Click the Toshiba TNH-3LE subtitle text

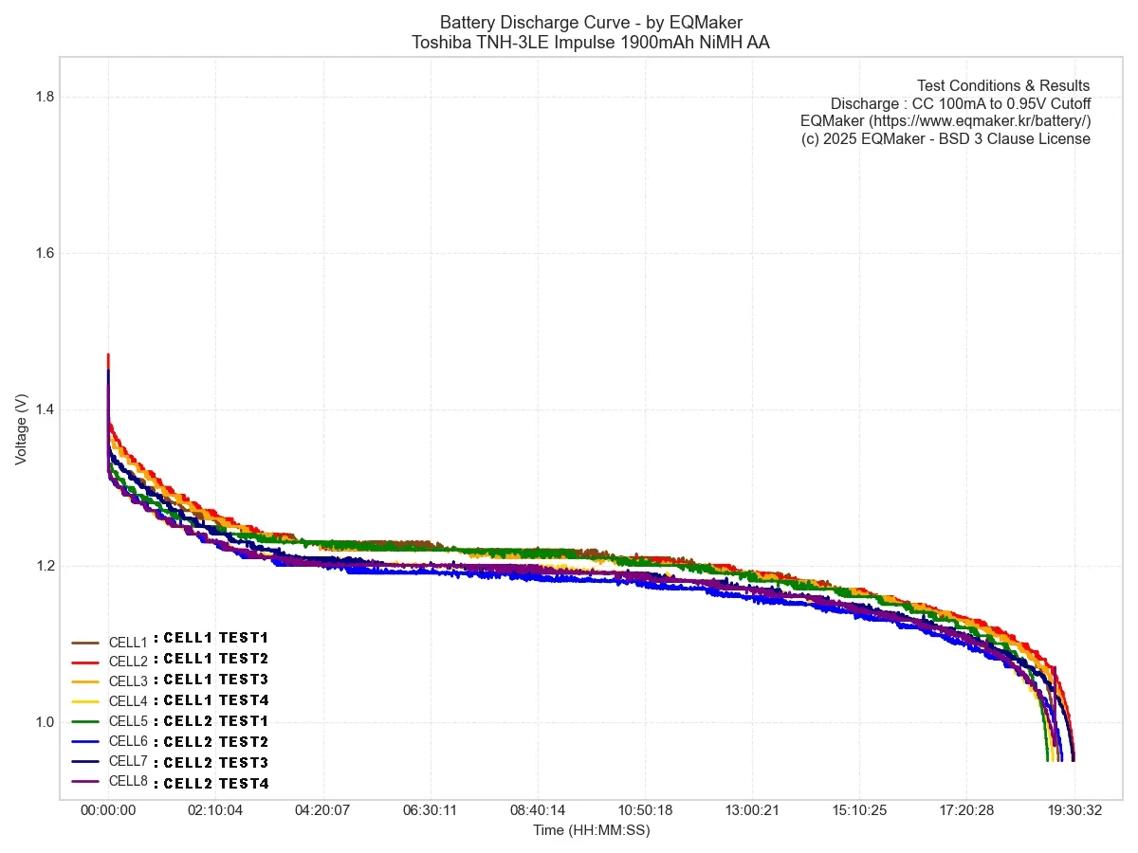pos(591,43)
